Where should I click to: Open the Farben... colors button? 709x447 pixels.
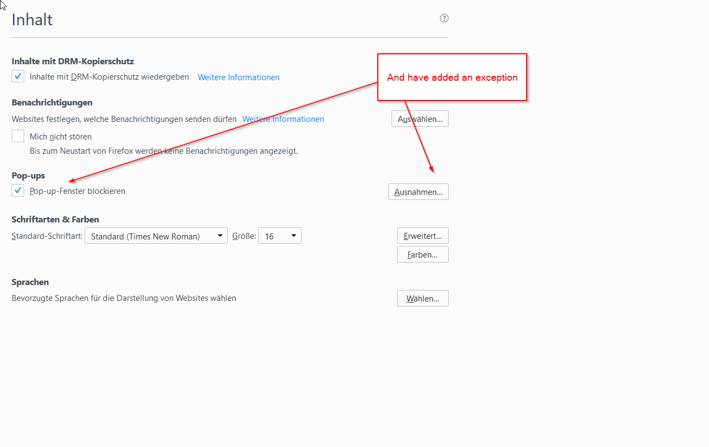point(422,255)
